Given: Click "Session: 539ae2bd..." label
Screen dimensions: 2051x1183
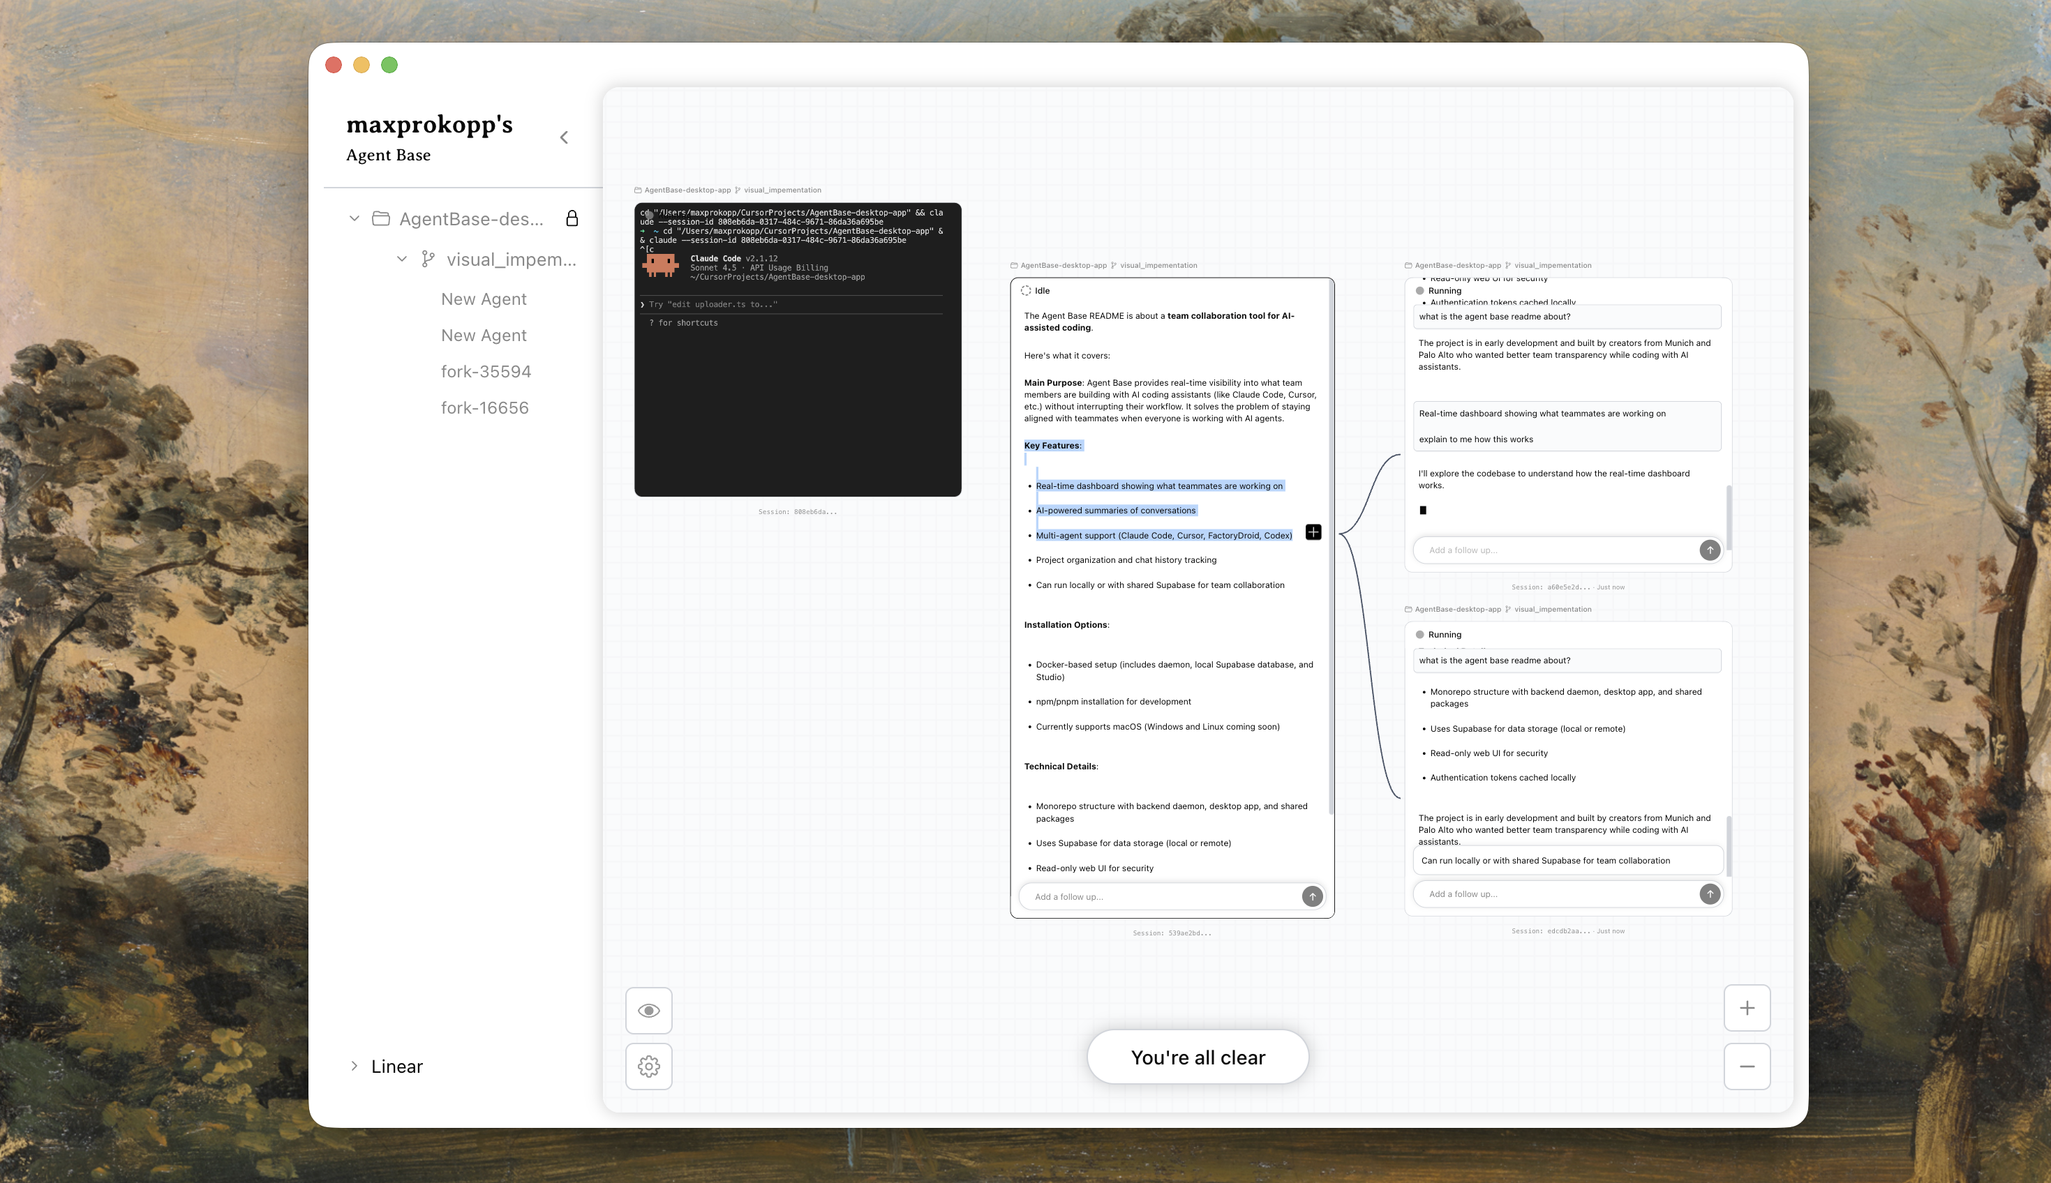Looking at the screenshot, I should 1172,933.
